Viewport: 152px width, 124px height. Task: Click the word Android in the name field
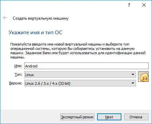pyautogui.click(x=31, y=66)
